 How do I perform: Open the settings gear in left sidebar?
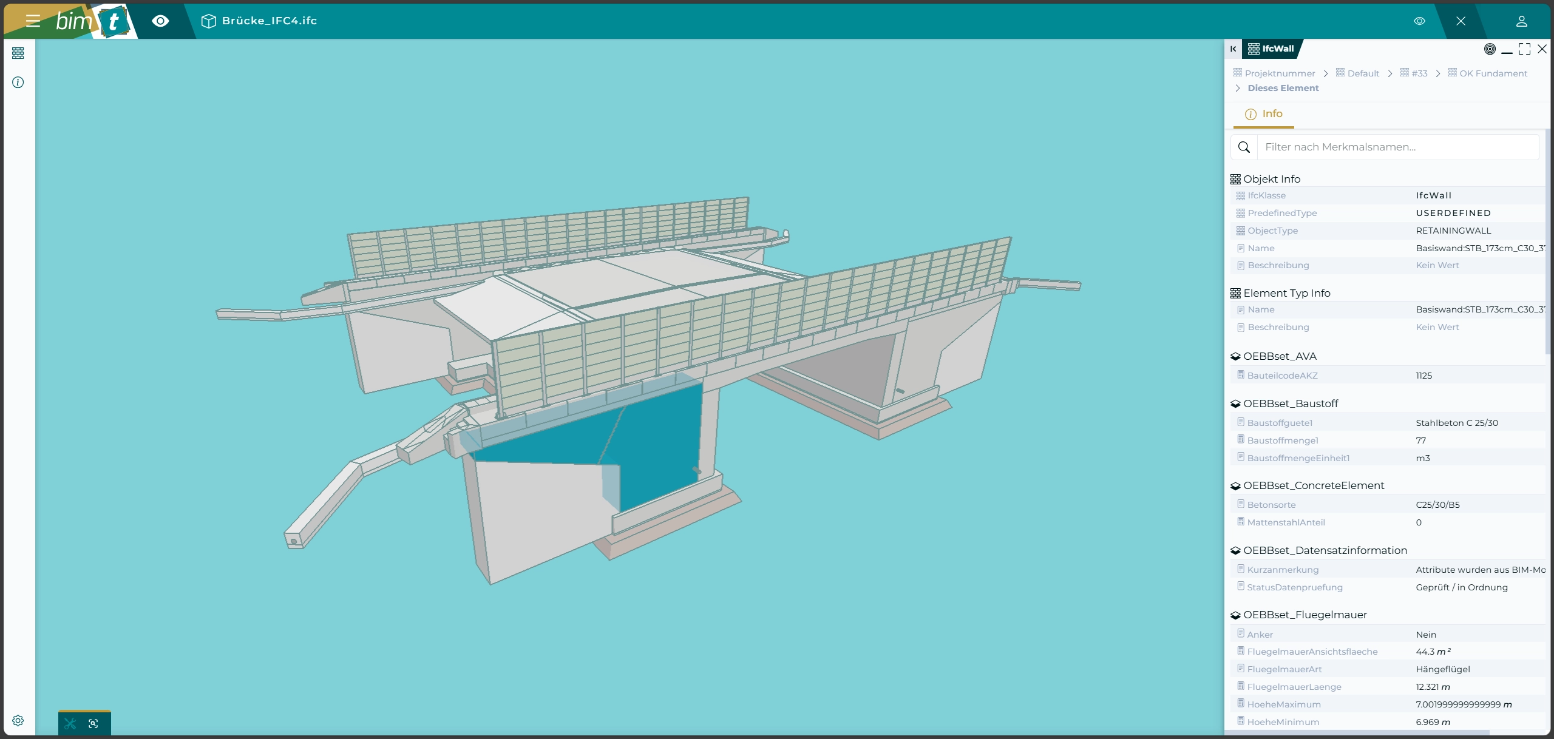pos(18,720)
